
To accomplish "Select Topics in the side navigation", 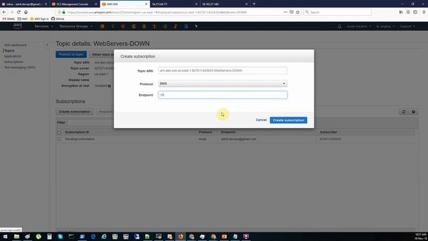I will [x=9, y=51].
